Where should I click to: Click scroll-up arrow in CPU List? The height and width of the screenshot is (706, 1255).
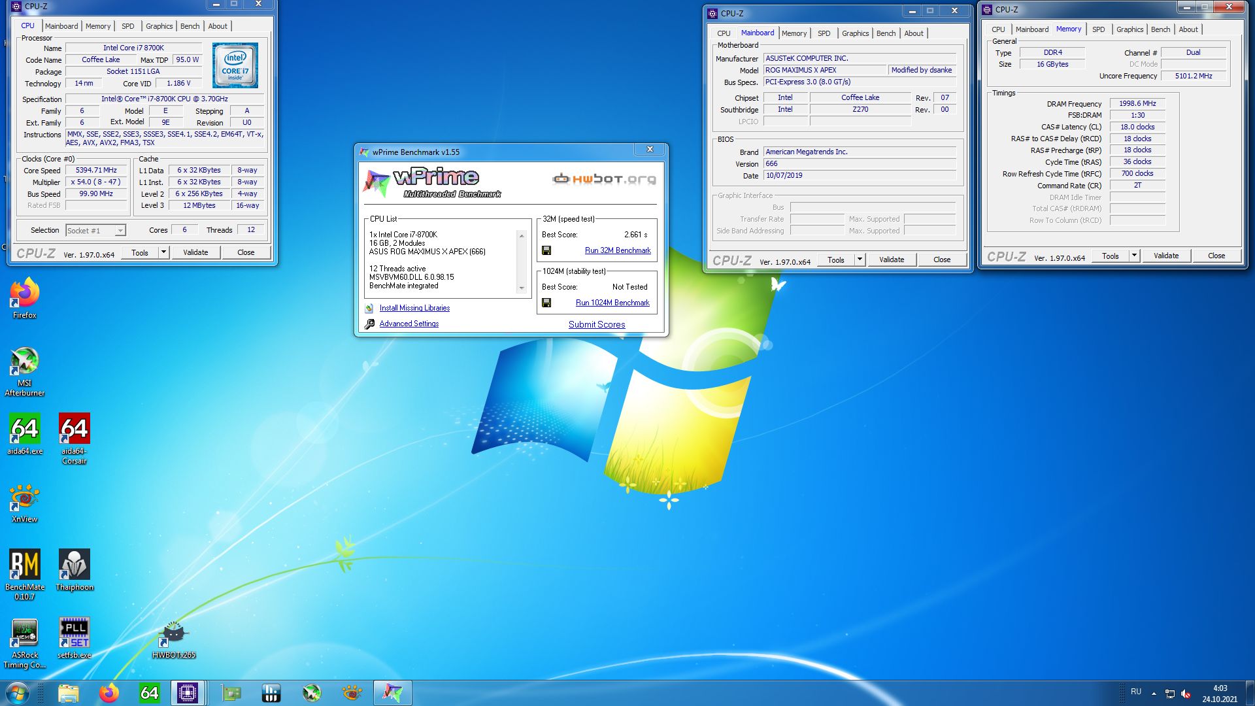click(x=522, y=235)
